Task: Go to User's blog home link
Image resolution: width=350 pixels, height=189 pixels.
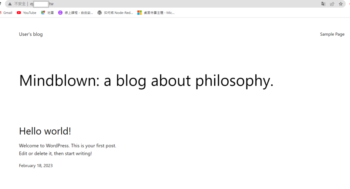Action: coord(31,34)
